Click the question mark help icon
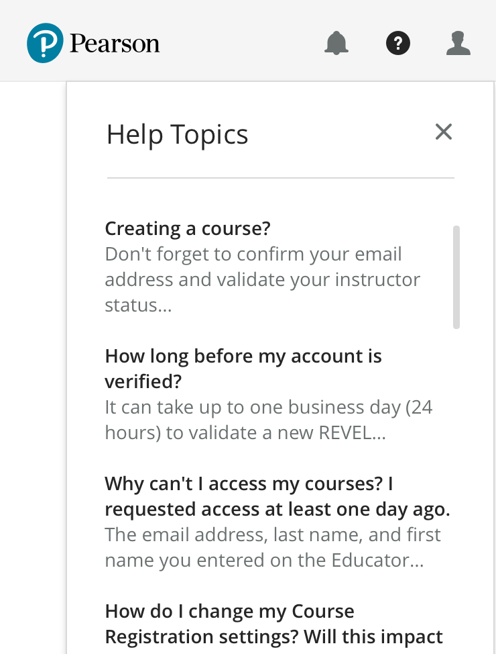Viewport: 496px width, 654px height. [x=397, y=44]
